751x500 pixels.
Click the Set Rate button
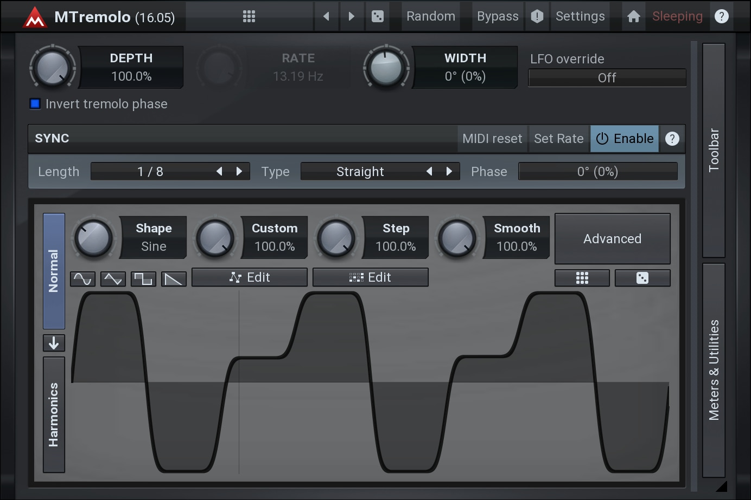click(x=559, y=139)
